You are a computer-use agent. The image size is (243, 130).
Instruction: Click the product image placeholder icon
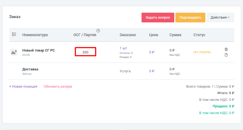(14, 52)
